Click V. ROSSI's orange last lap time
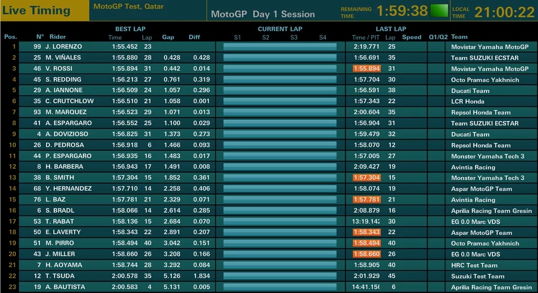The image size is (538, 293). [367, 69]
